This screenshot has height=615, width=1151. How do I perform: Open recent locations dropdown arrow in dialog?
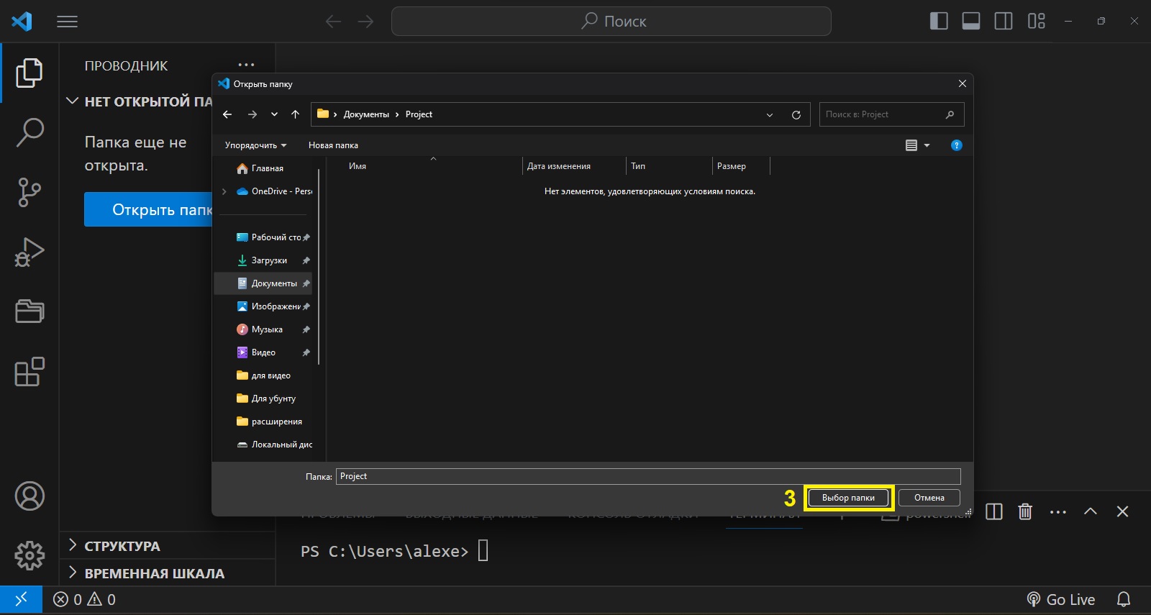[274, 114]
